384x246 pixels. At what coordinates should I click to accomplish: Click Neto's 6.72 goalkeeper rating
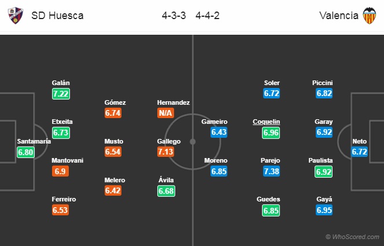pos(359,152)
